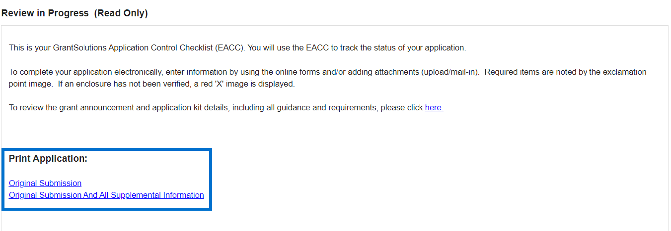
Task: Click the 'here.' hyperlink
Action: [434, 108]
